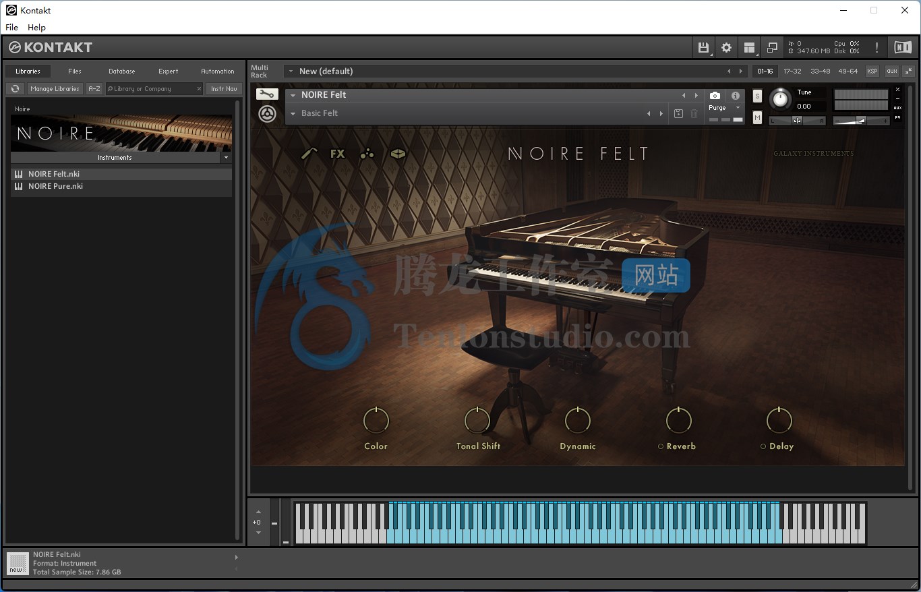This screenshot has width=921, height=592.
Task: Click the Manage Libraries button
Action: pos(55,88)
